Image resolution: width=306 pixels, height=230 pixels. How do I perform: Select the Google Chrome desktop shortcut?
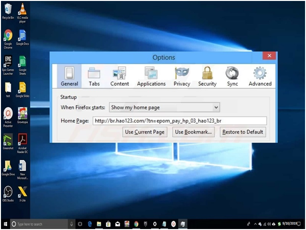tap(8, 39)
